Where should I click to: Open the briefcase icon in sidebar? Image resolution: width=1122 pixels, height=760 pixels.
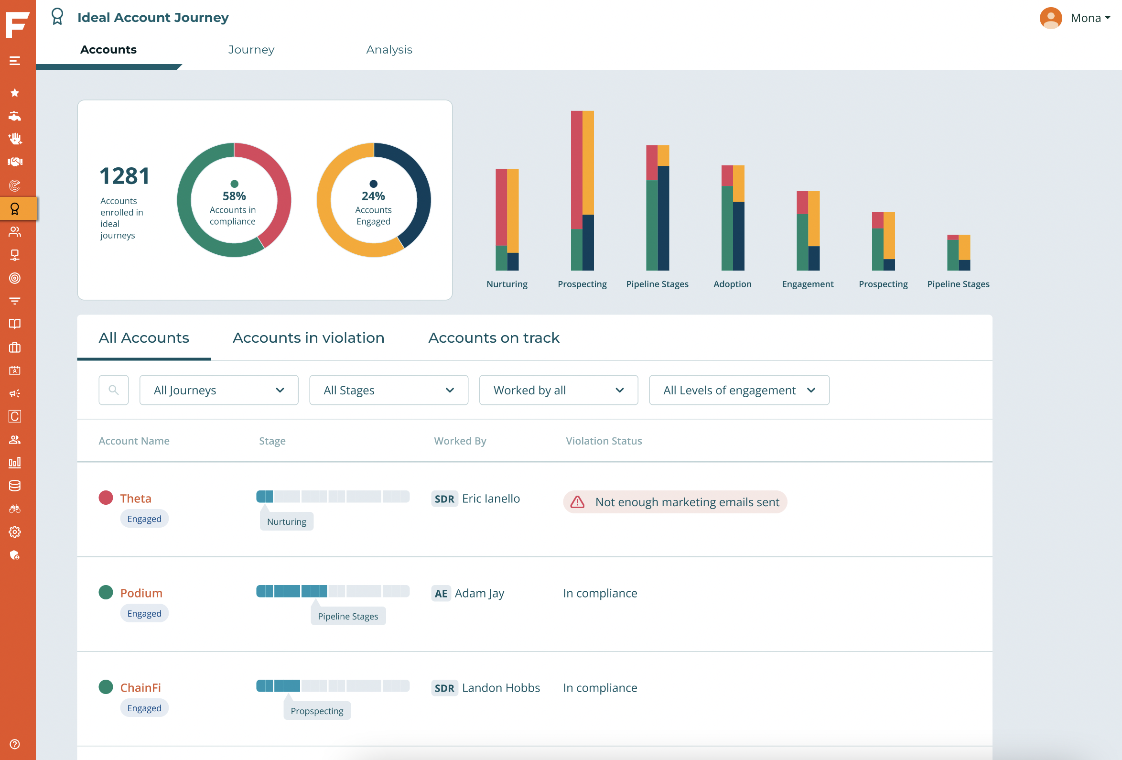[14, 347]
